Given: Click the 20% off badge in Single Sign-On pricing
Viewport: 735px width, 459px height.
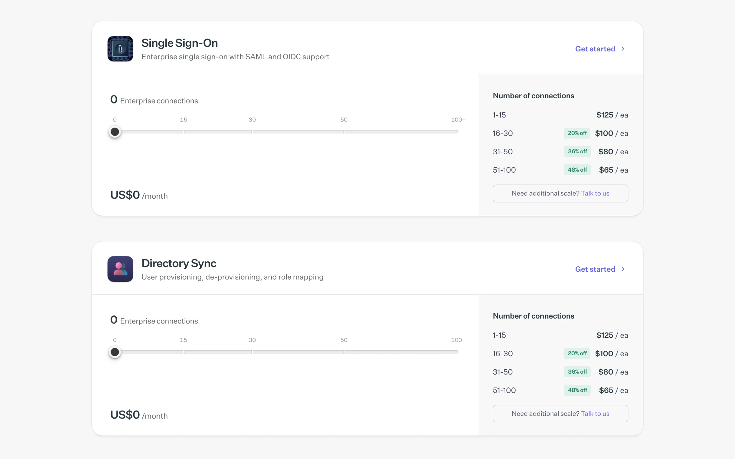Looking at the screenshot, I should click(577, 133).
